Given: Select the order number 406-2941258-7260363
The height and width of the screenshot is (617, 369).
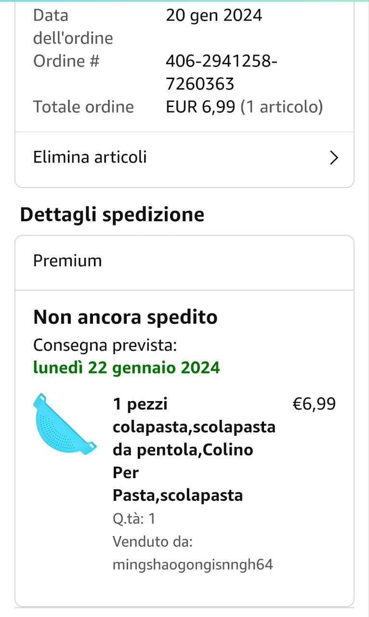Looking at the screenshot, I should tap(221, 73).
